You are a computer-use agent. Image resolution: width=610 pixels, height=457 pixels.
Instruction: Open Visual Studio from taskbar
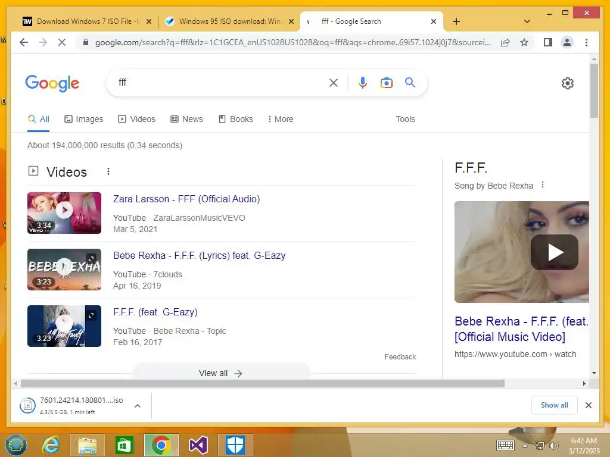(x=198, y=445)
